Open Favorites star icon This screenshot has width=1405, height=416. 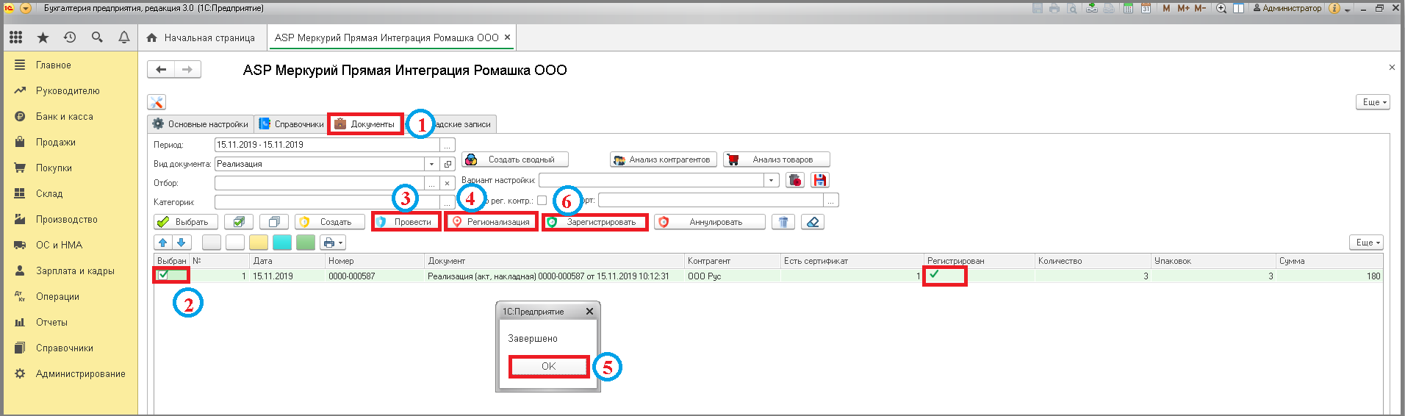click(x=43, y=37)
